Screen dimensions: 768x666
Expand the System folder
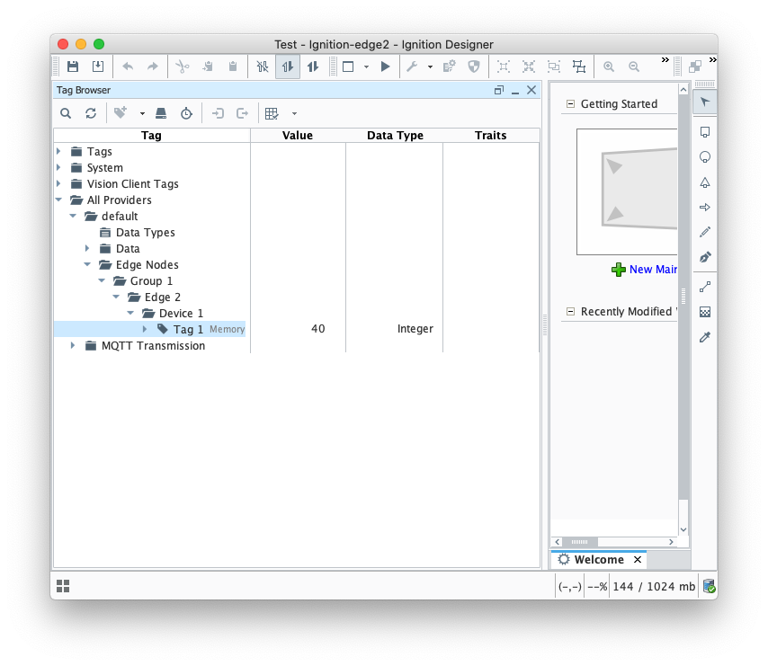58,167
